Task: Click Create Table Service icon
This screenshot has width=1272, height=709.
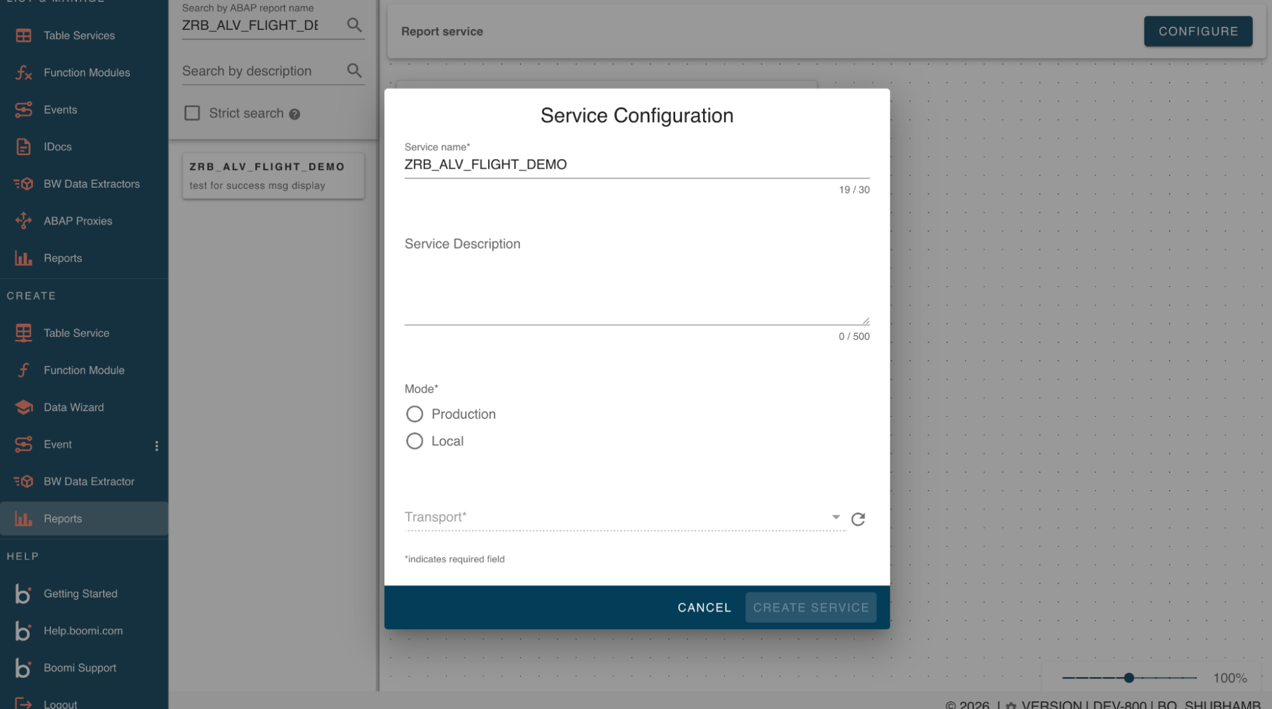Action: (x=24, y=333)
